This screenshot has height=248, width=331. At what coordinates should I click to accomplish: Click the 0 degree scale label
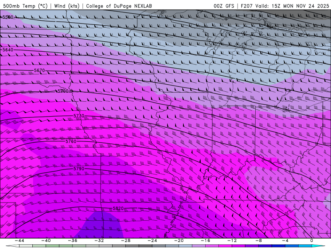tap(312, 241)
